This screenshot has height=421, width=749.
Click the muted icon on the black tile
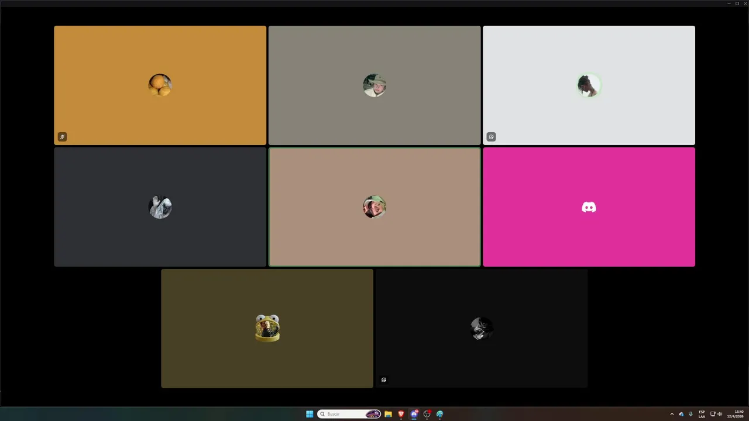384,379
